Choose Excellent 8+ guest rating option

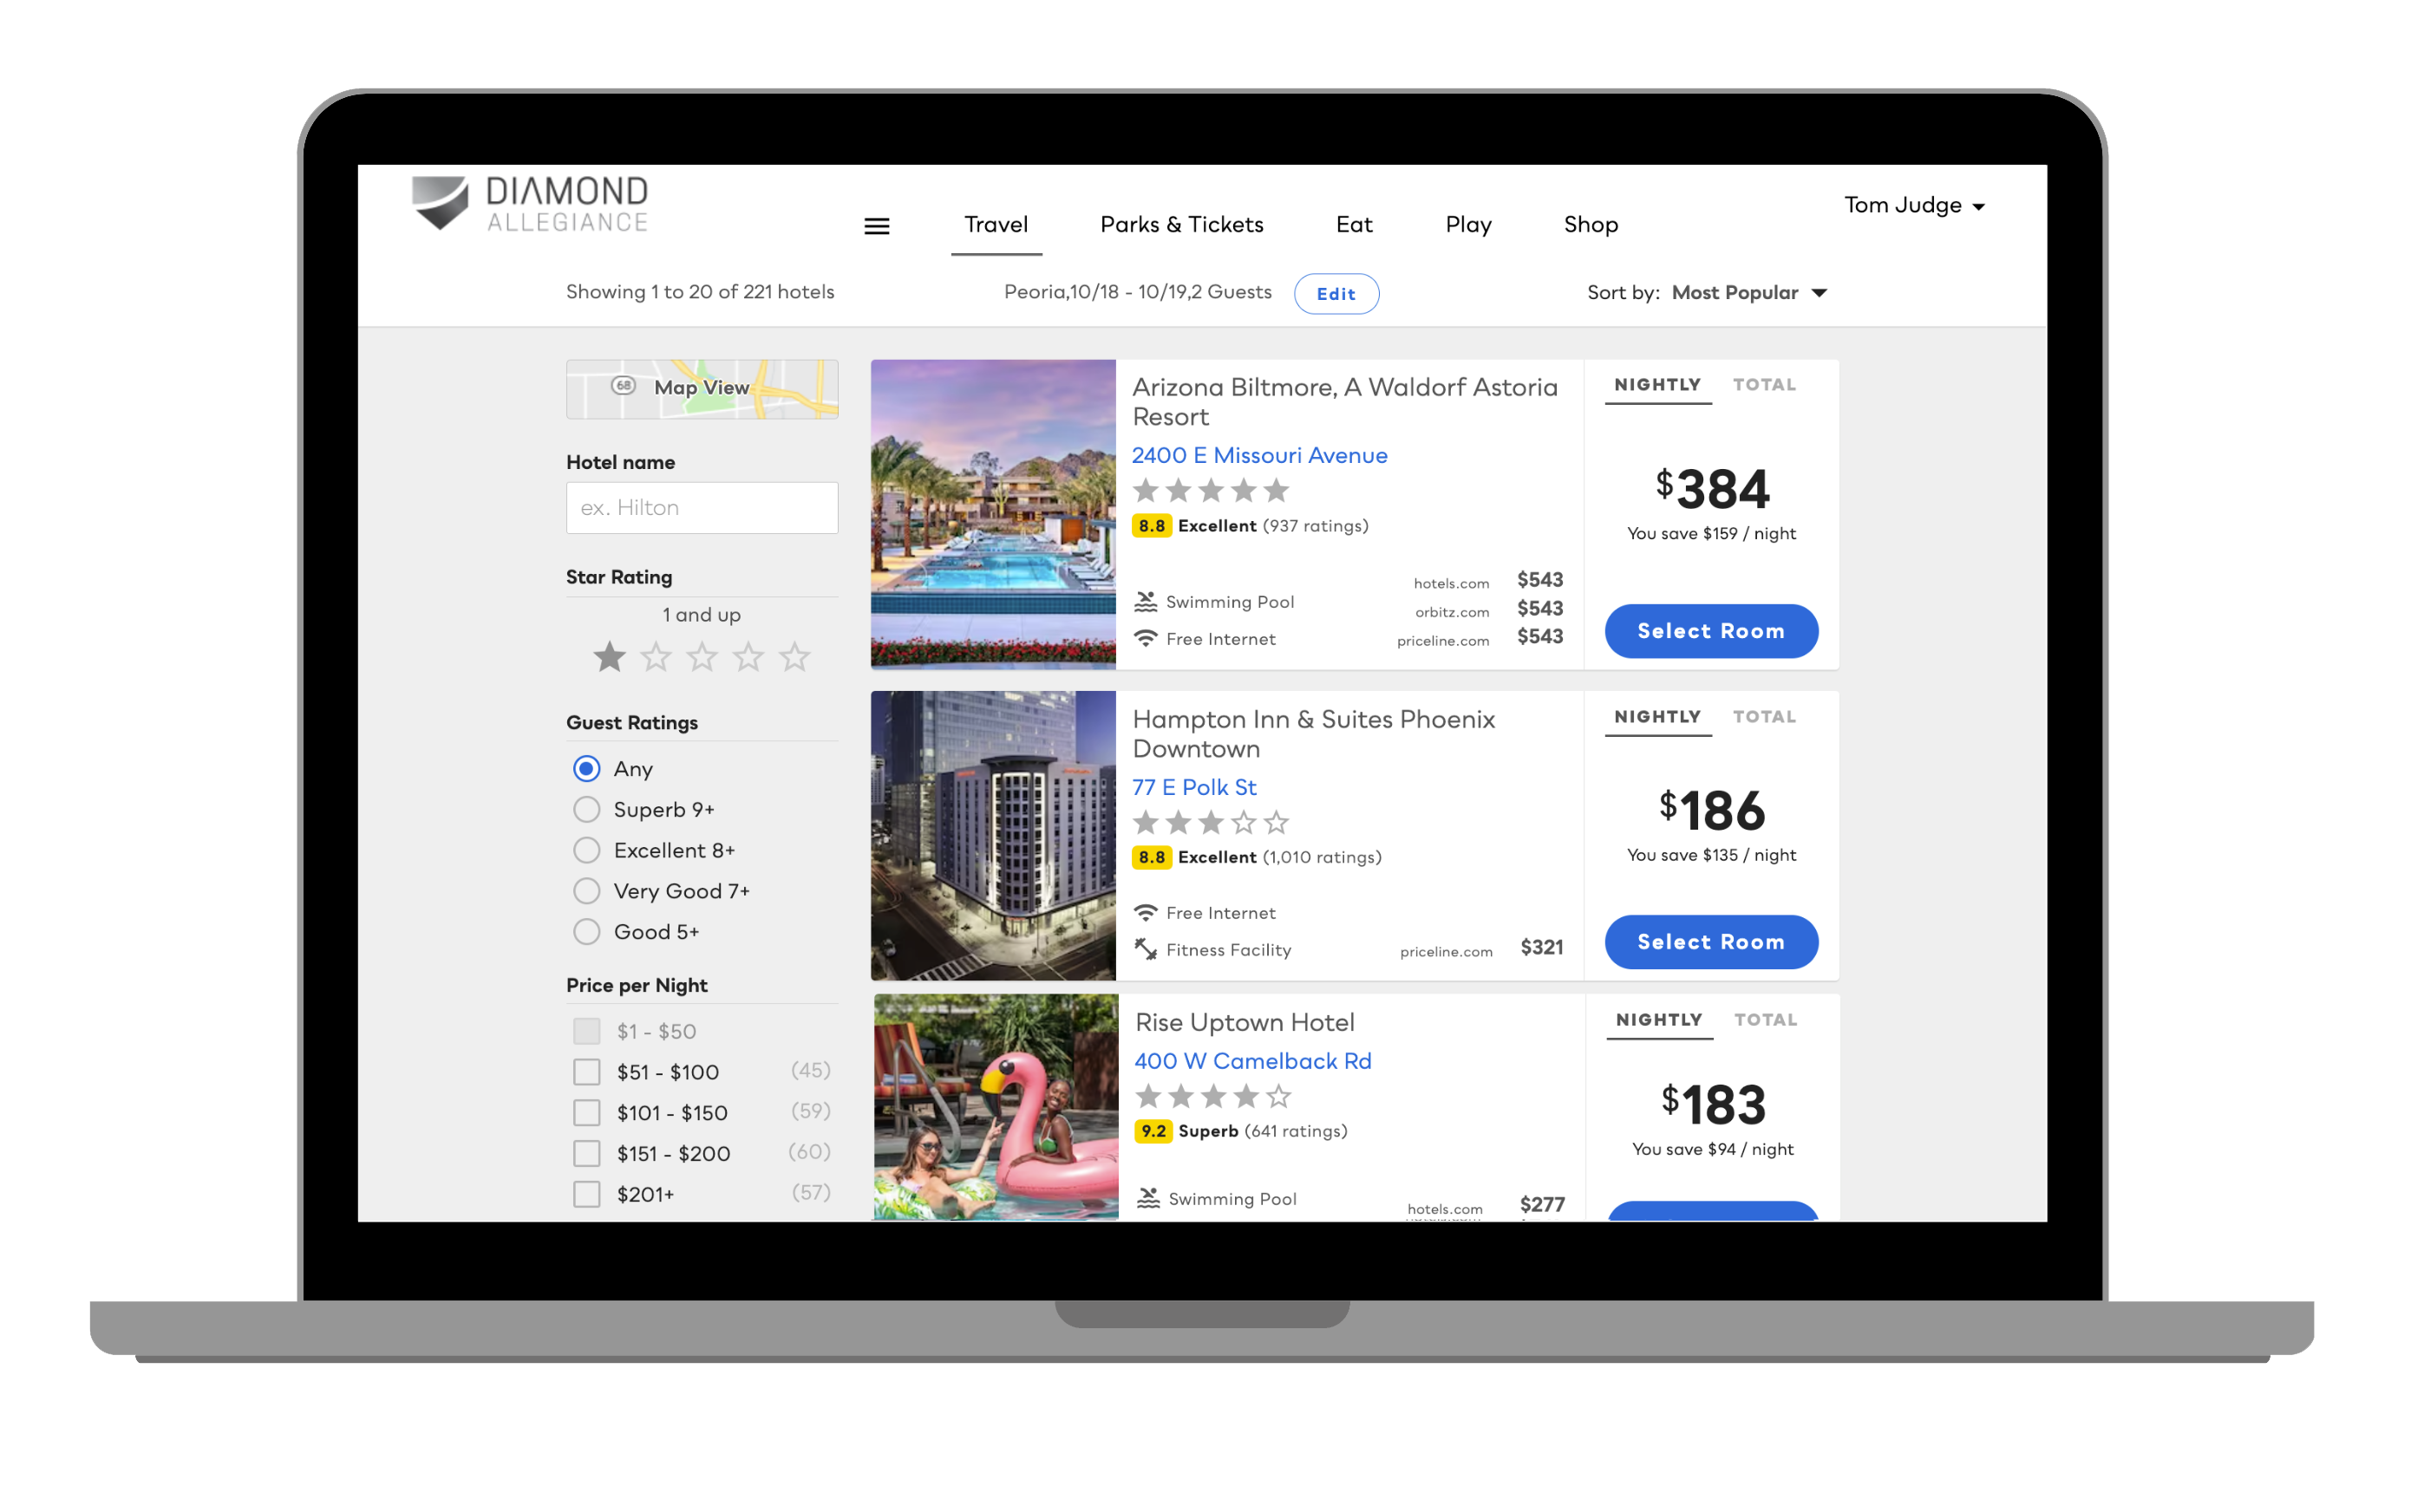(x=586, y=850)
